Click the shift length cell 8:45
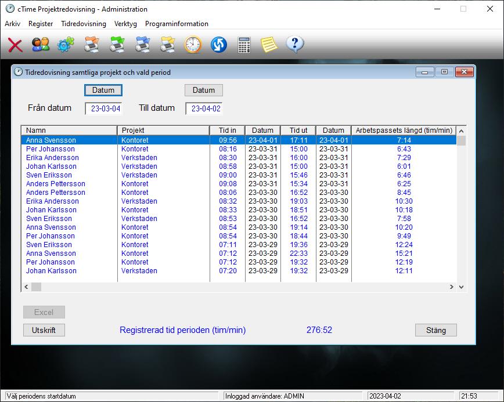 404,193
